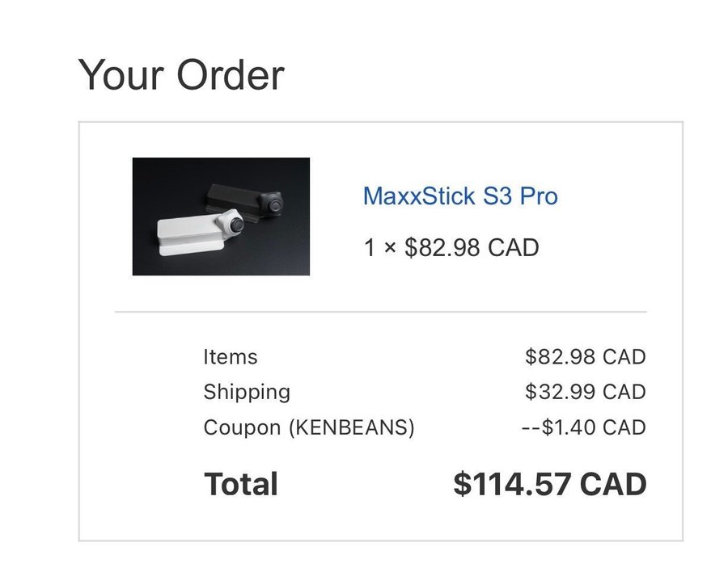Click the Shipping row label
Image resolution: width=728 pixels, height=572 pixels.
click(x=247, y=392)
